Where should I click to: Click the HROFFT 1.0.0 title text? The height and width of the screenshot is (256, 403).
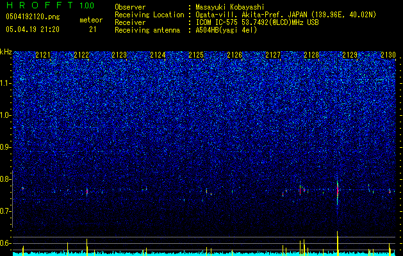[x=51, y=5]
